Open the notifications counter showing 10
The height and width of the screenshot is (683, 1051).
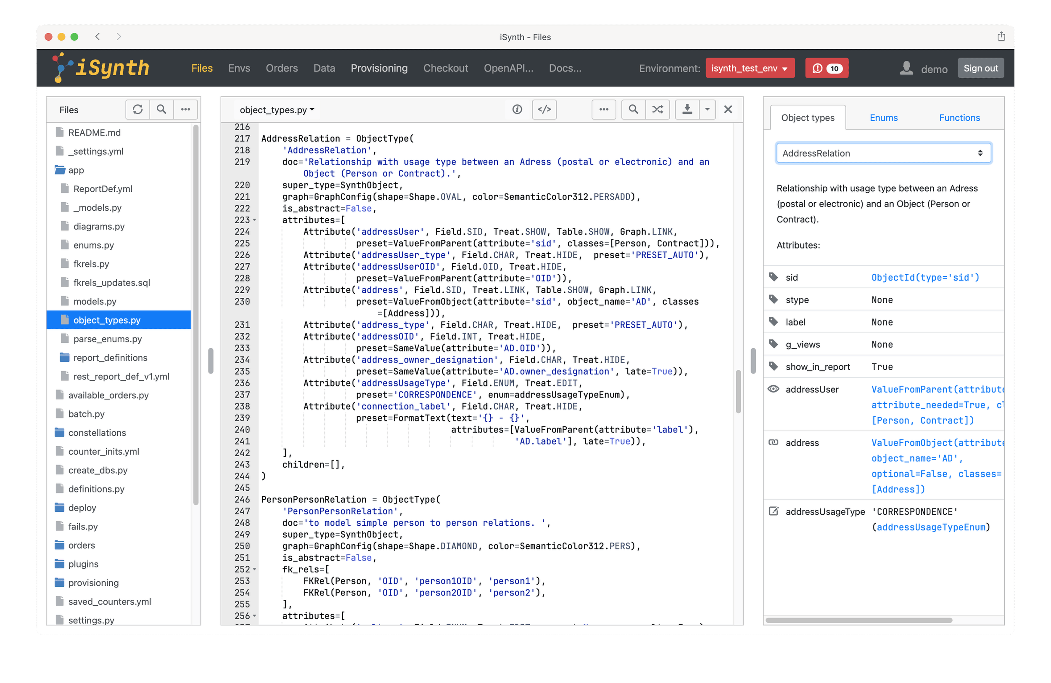tap(826, 68)
